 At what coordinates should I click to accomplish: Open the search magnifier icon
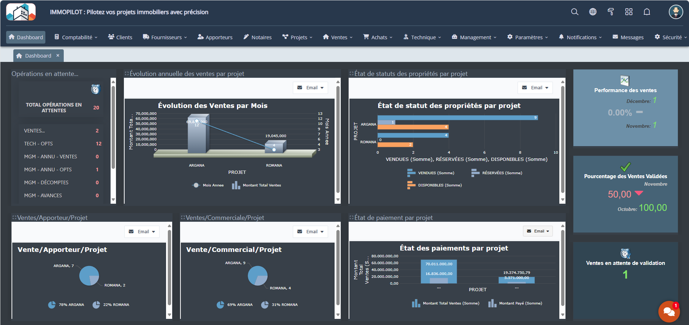[x=575, y=12]
